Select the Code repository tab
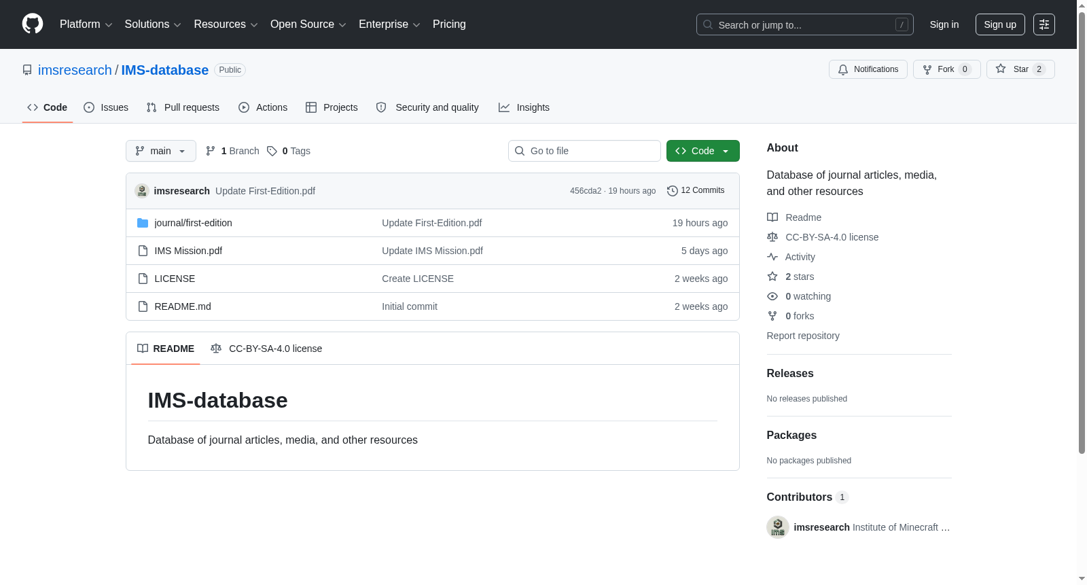Viewport: 1087px width, 585px height. pyautogui.click(x=48, y=107)
